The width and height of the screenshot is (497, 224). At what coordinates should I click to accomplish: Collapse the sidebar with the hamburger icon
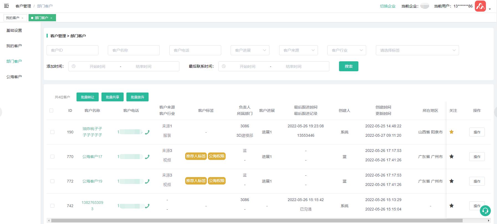(x=6, y=6)
